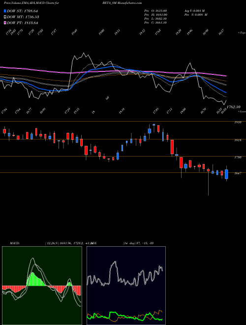The width and height of the screenshot is (246, 325).
Task: Click the blue DOW ST legend swatch
Action: (x=5, y=11)
